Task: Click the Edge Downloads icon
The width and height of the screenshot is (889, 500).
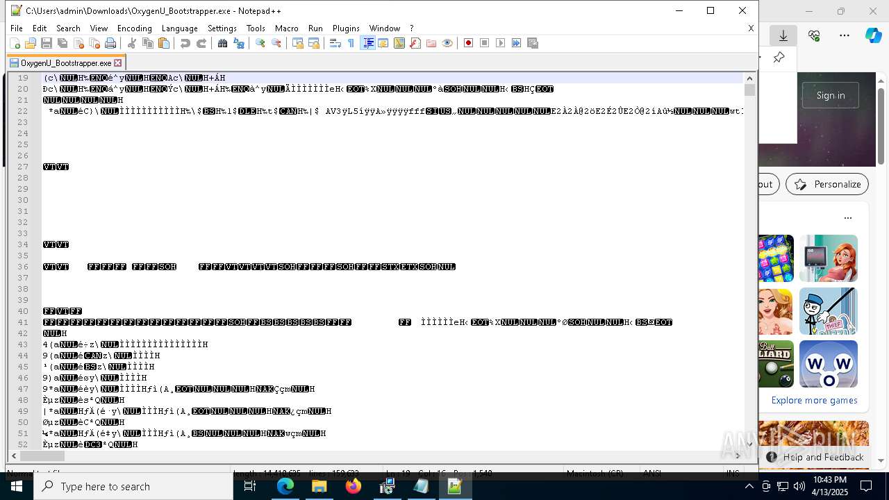Action: click(783, 35)
